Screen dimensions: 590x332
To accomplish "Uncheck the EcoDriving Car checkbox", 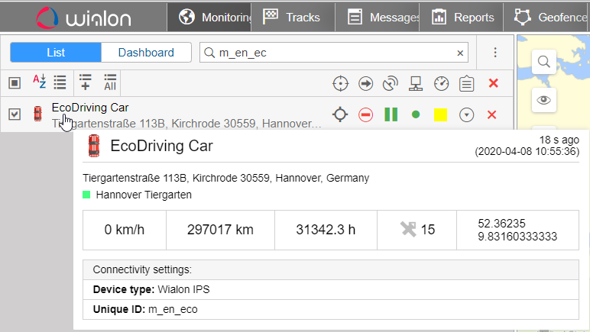I will pos(15,114).
